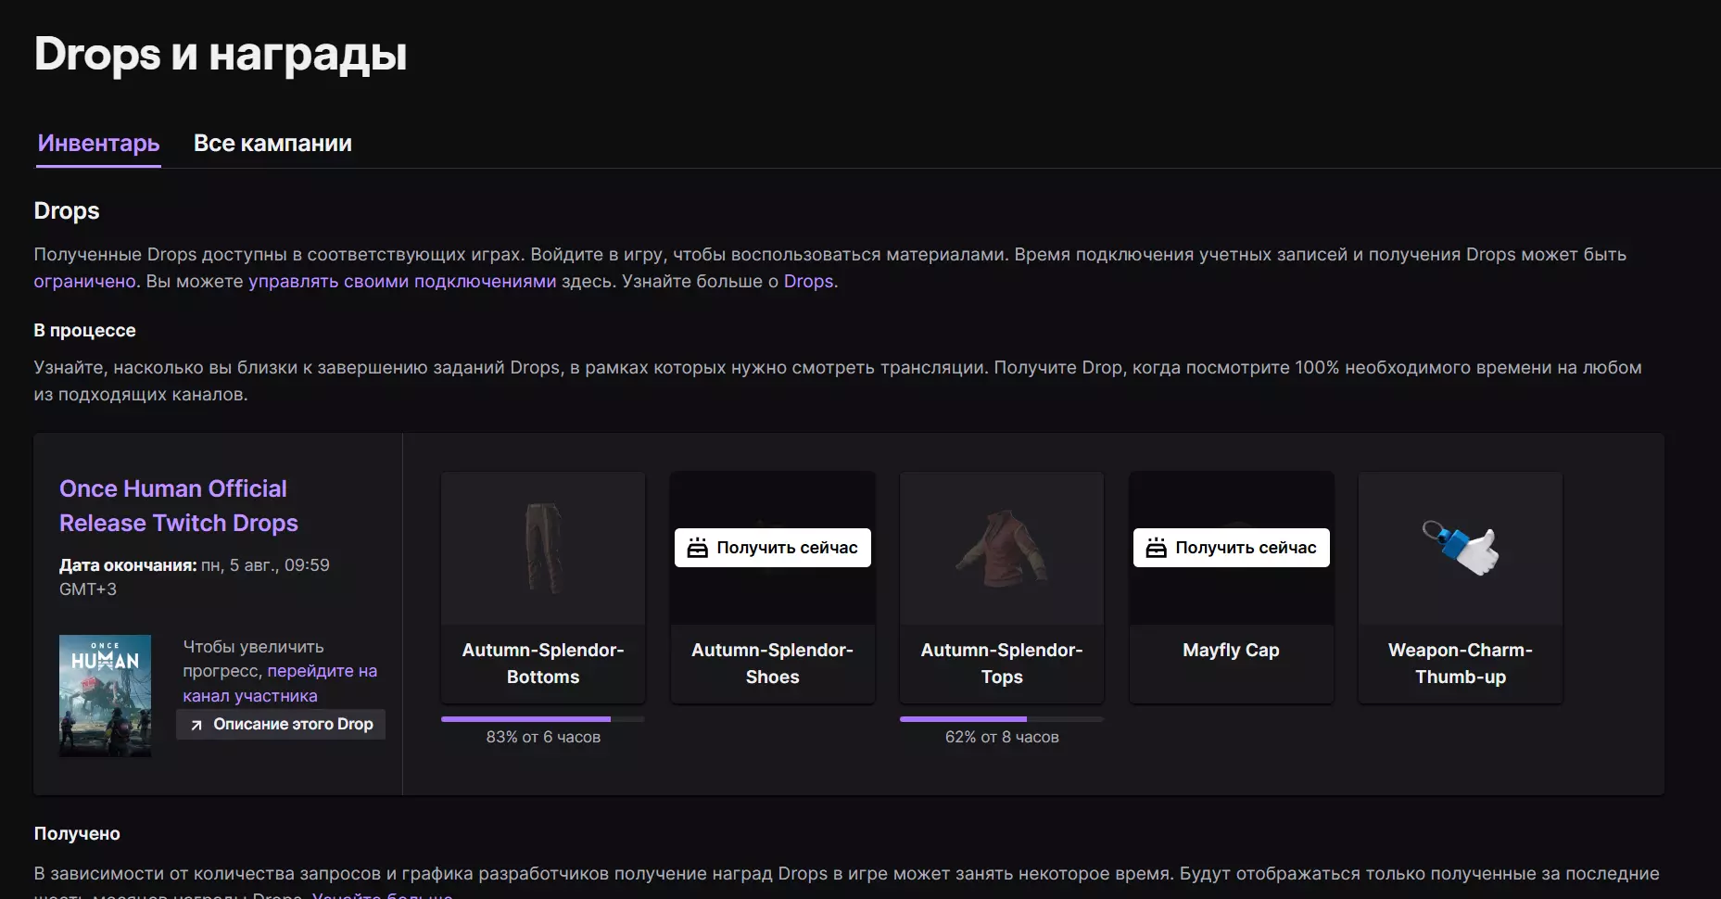Click the Autumn-Splendor-Bottoms pants icon
1721x899 pixels.
pos(543,548)
